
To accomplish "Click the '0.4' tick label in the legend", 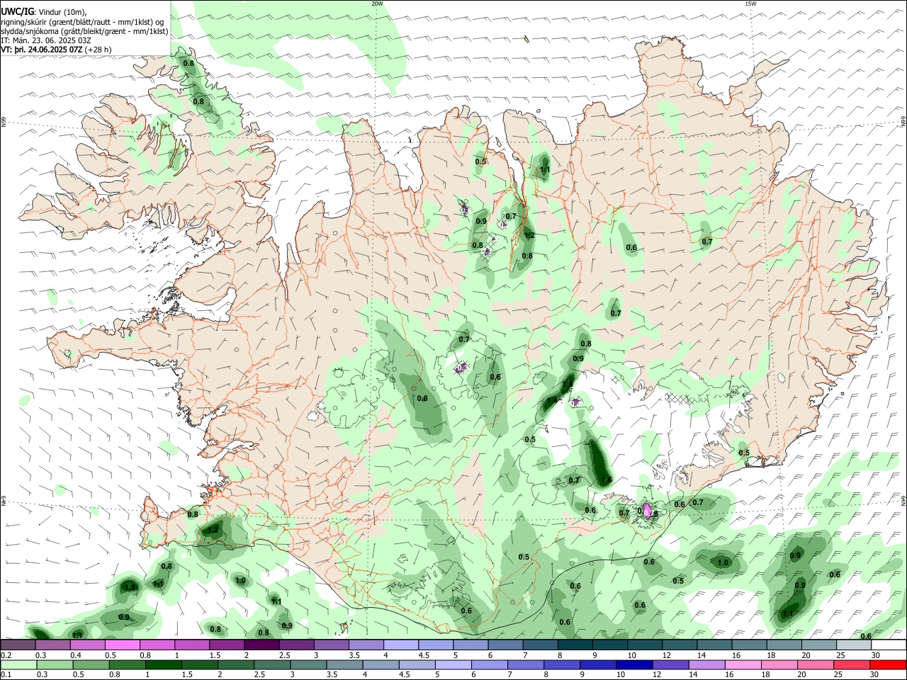I will [x=76, y=655].
